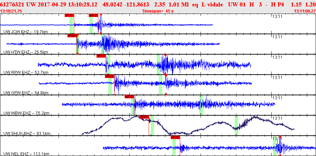This screenshot has width=316, height=156.
Task: Select the iPd1 pick flag on HTW trace
Action: coord(72,36)
